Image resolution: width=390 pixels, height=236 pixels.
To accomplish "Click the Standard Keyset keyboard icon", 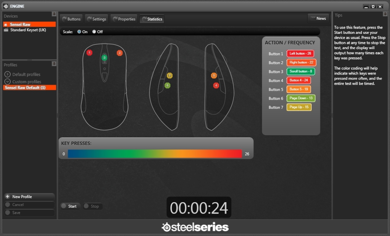I will coord(6,30).
